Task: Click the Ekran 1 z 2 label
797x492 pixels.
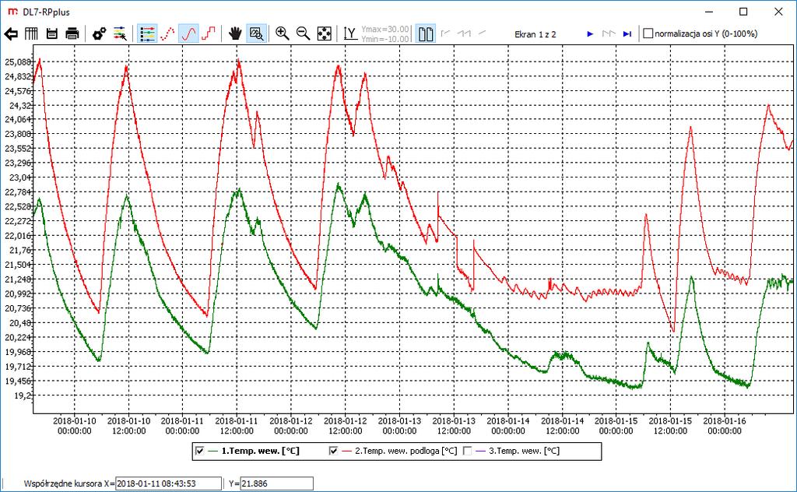Action: [x=535, y=34]
